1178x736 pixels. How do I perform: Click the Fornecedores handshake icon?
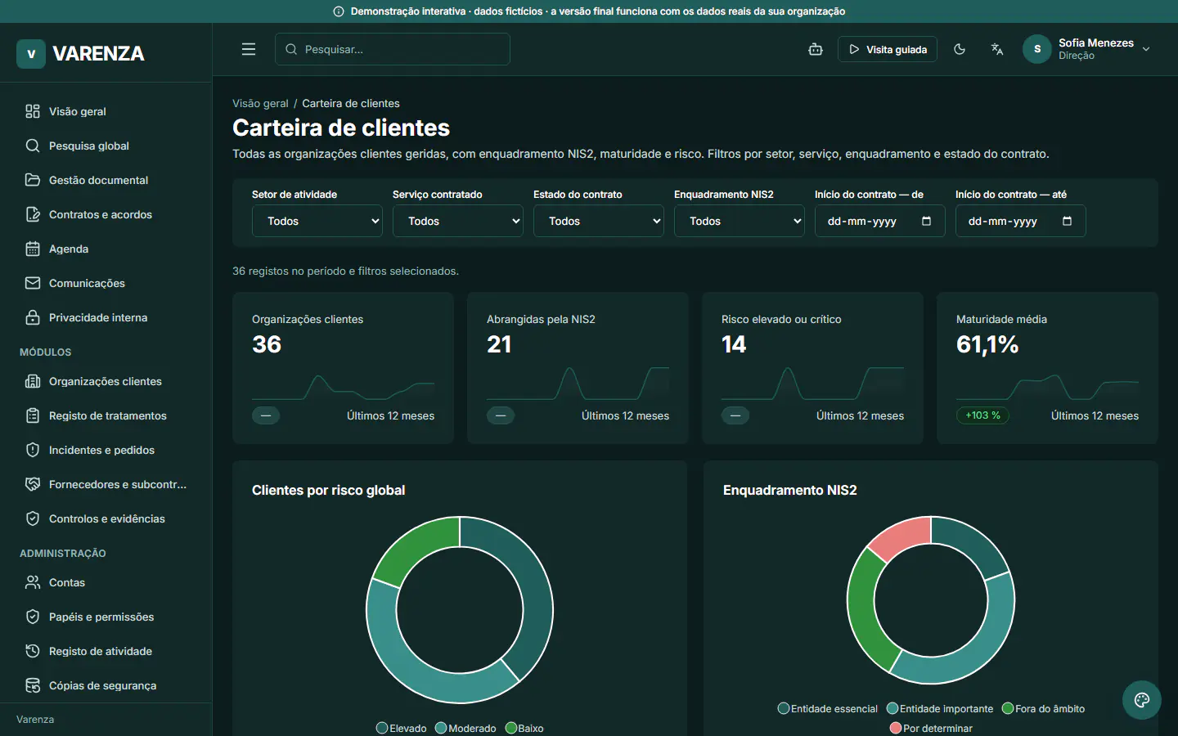(33, 484)
